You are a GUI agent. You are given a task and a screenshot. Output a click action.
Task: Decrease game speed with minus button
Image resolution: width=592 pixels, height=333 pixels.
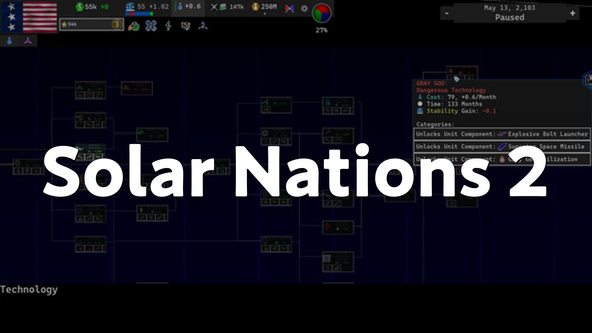click(x=447, y=13)
